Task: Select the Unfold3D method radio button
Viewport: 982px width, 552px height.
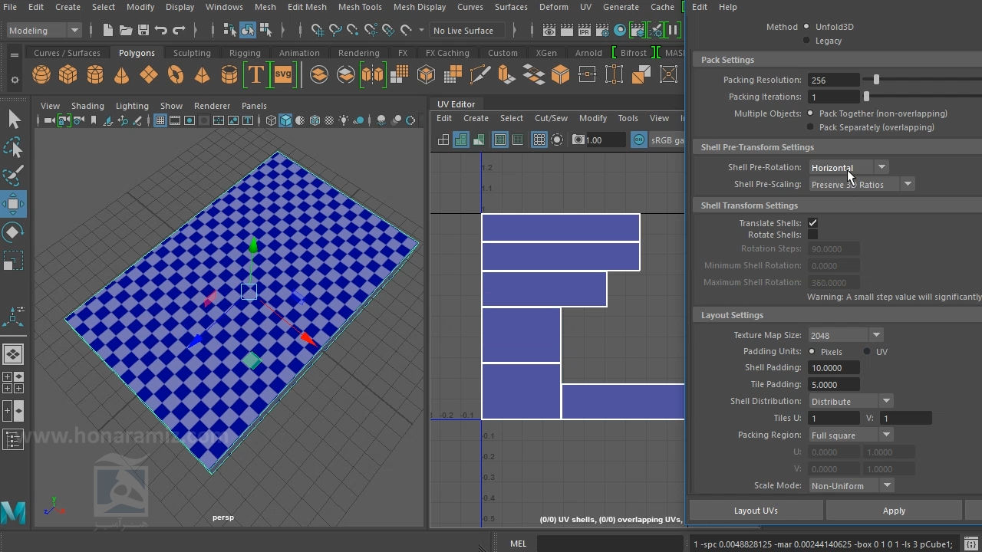Action: [806, 27]
